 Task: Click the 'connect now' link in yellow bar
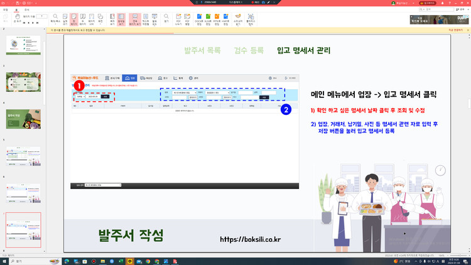pos(456,30)
